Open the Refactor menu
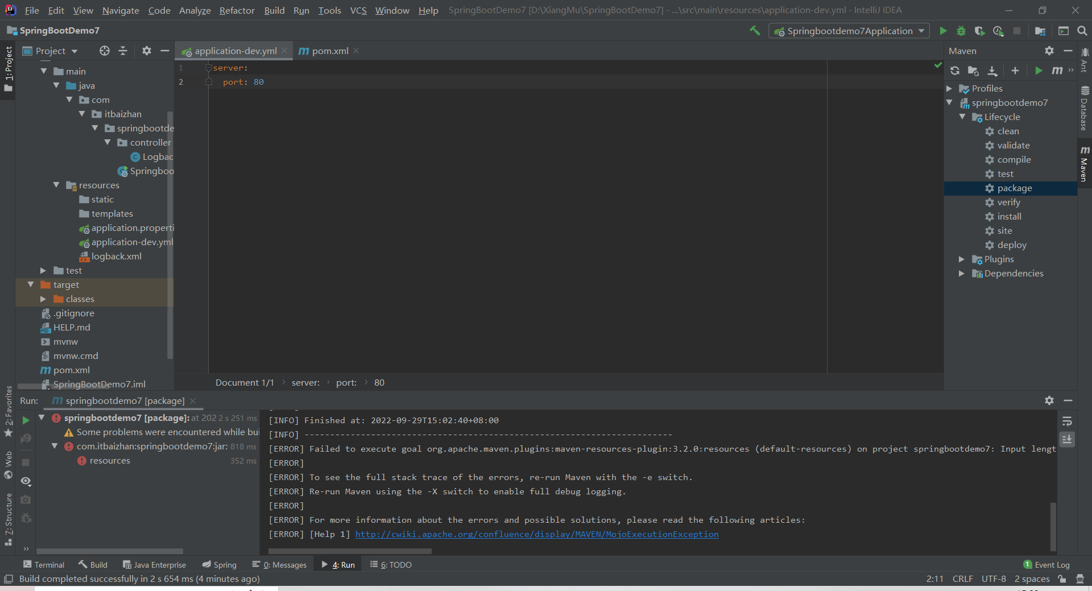 coord(237,10)
